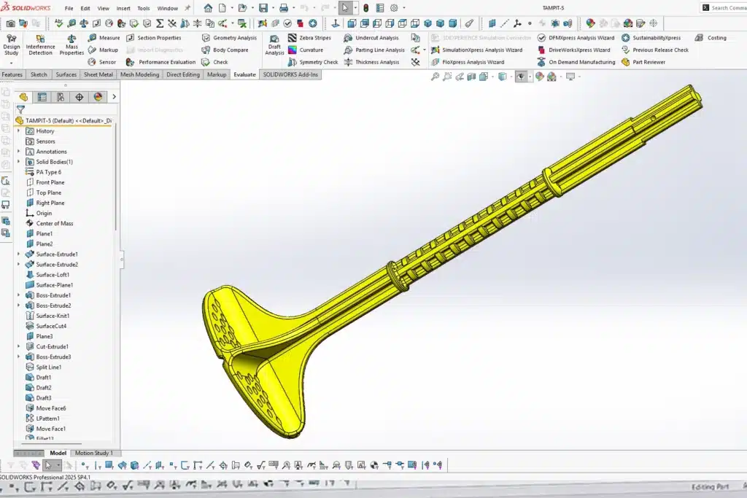Open the Mass Properties tool
The height and width of the screenshot is (498, 747).
click(x=71, y=45)
